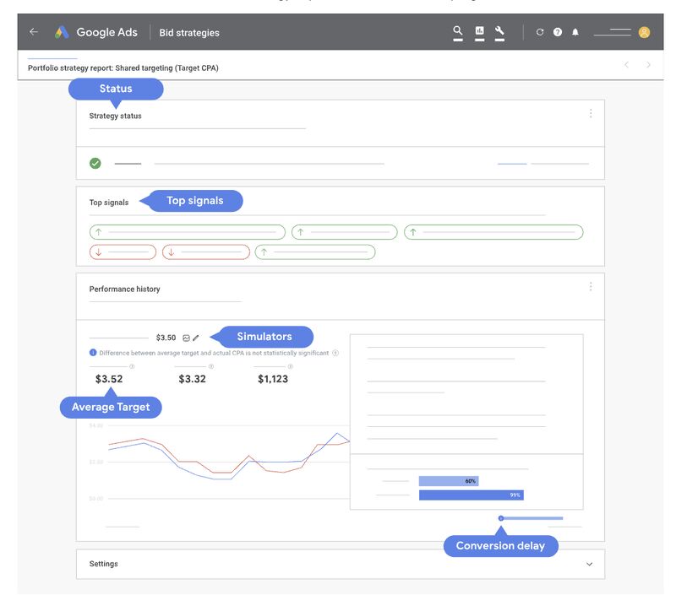Open the tools wrench icon
Screen dimensions: 676x595
pos(499,31)
